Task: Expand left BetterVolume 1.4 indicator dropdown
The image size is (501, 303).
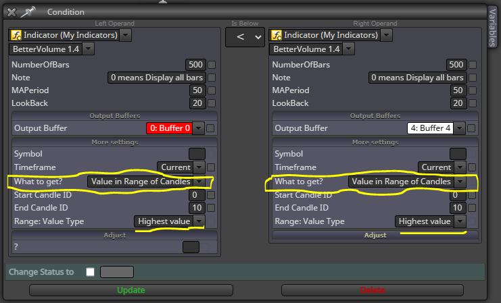Action: click(x=89, y=49)
